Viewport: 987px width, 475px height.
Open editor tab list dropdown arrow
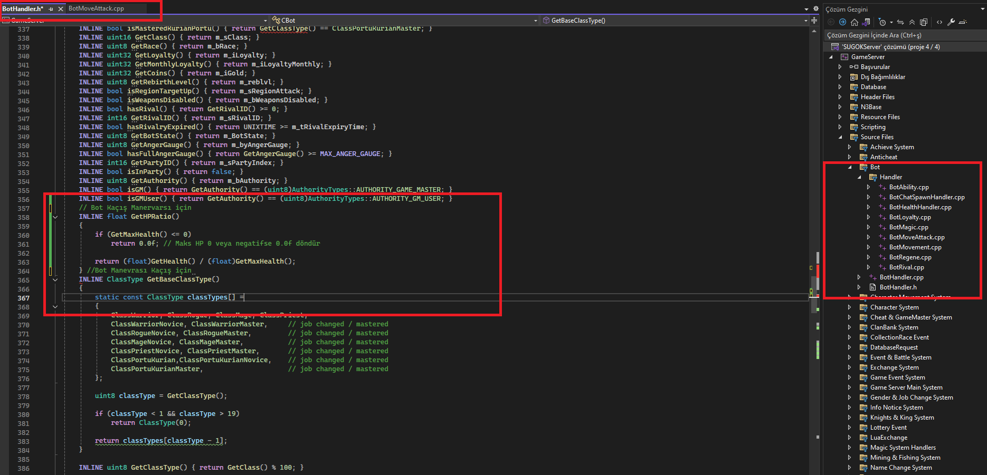806,9
